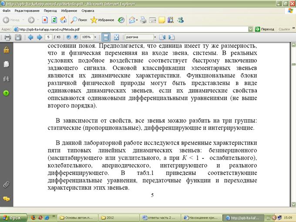Open the green help question icon
This screenshot has width=296, height=222.
(x=6, y=93)
